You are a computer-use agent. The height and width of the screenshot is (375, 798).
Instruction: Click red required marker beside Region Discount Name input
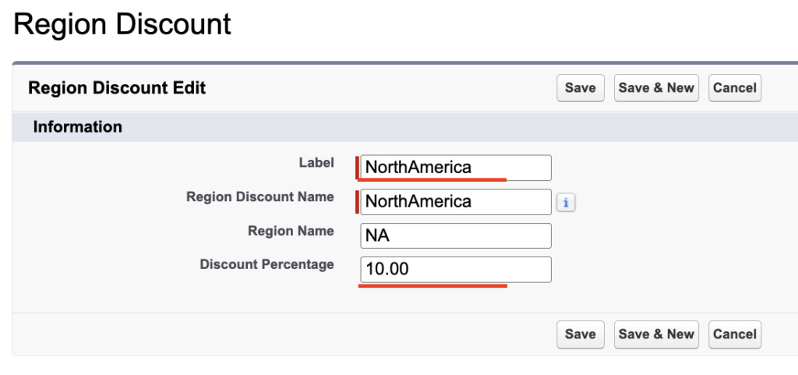tap(357, 202)
